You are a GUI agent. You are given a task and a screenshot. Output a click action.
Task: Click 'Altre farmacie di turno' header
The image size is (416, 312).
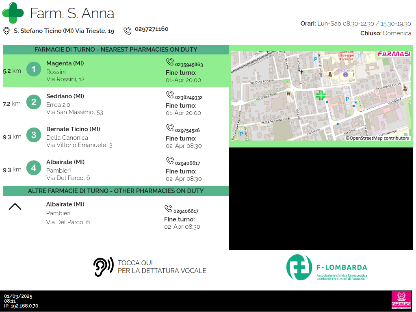pos(116,191)
